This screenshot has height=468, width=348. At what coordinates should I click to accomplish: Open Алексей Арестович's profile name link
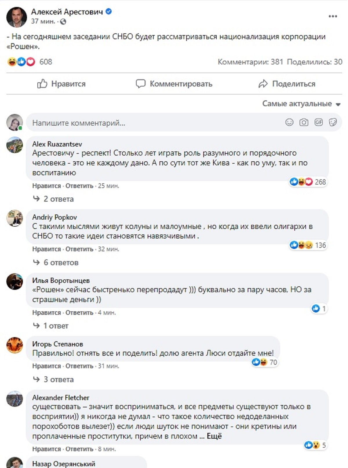67,12
